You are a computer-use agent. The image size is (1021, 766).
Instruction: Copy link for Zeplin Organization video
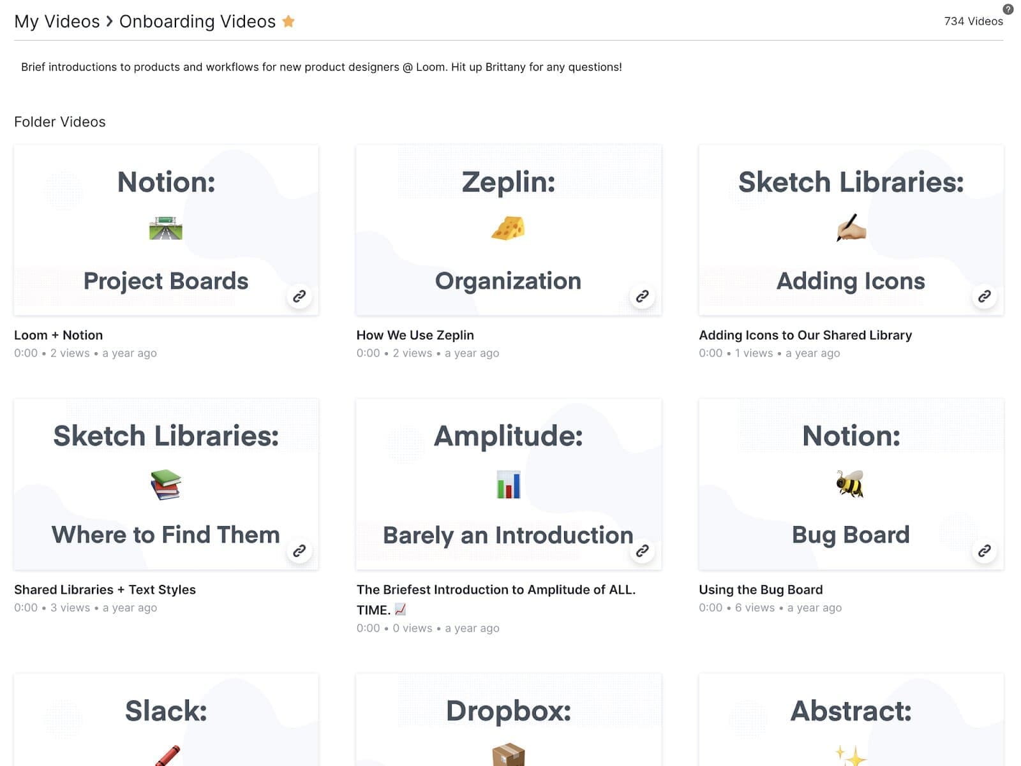coord(642,296)
